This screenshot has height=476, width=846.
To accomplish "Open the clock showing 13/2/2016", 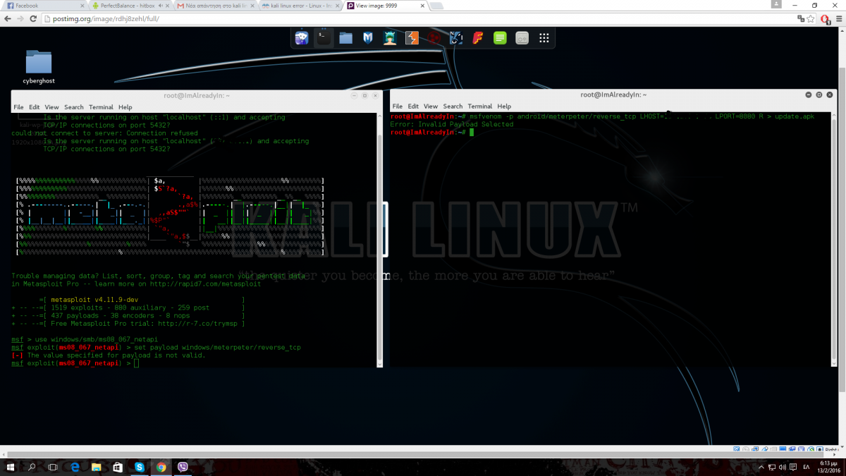I will point(828,467).
